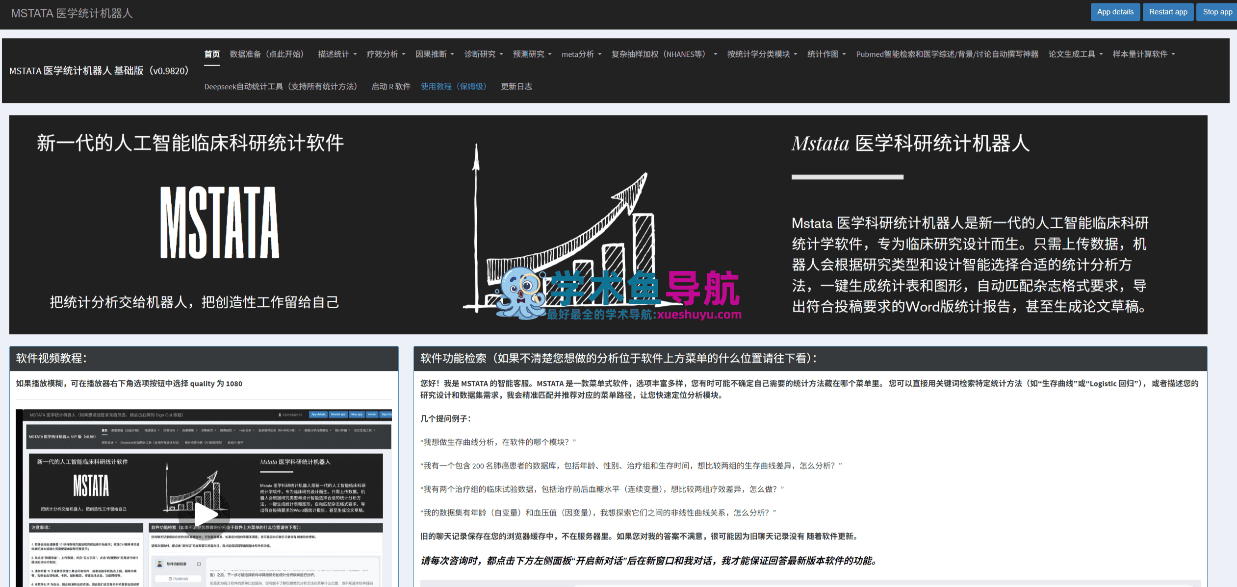The height and width of the screenshot is (587, 1237).
Task: Click the 几个提问例子 heading text
Action: pyautogui.click(x=445, y=419)
